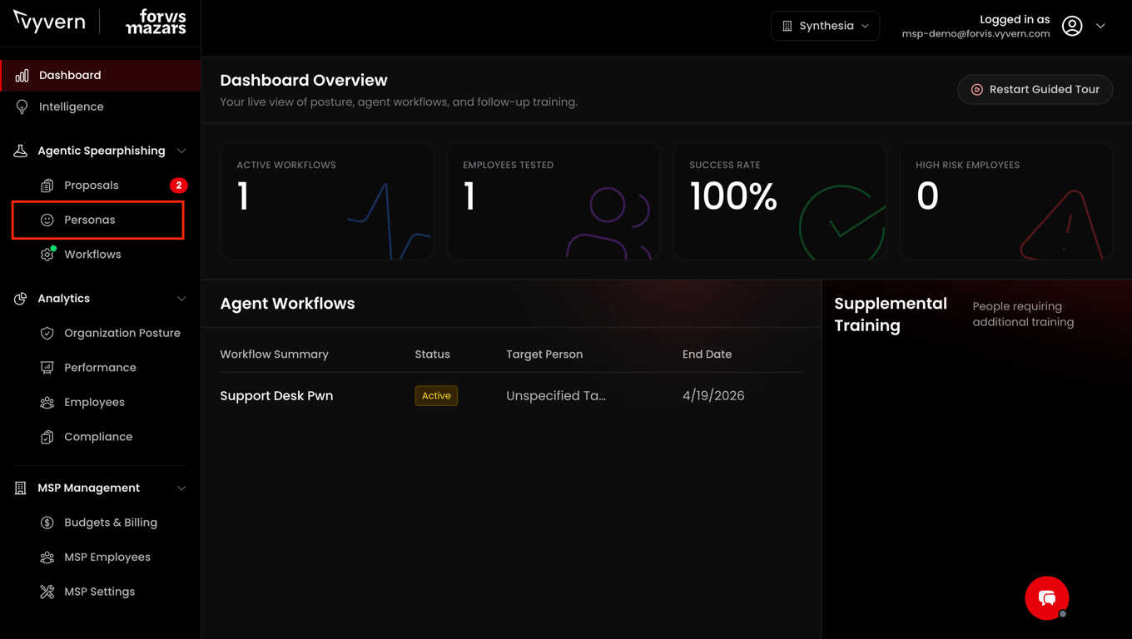Open the Support Desk Pwn workflow
This screenshot has width=1132, height=639.
point(276,396)
